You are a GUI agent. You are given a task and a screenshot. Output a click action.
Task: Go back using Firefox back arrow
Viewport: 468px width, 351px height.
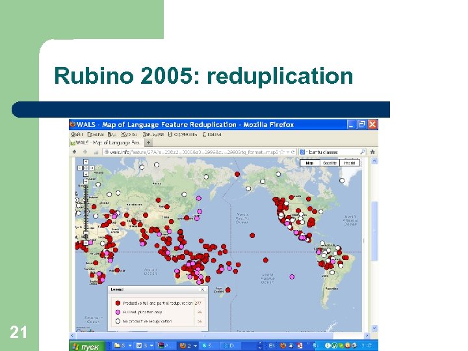[x=74, y=152]
